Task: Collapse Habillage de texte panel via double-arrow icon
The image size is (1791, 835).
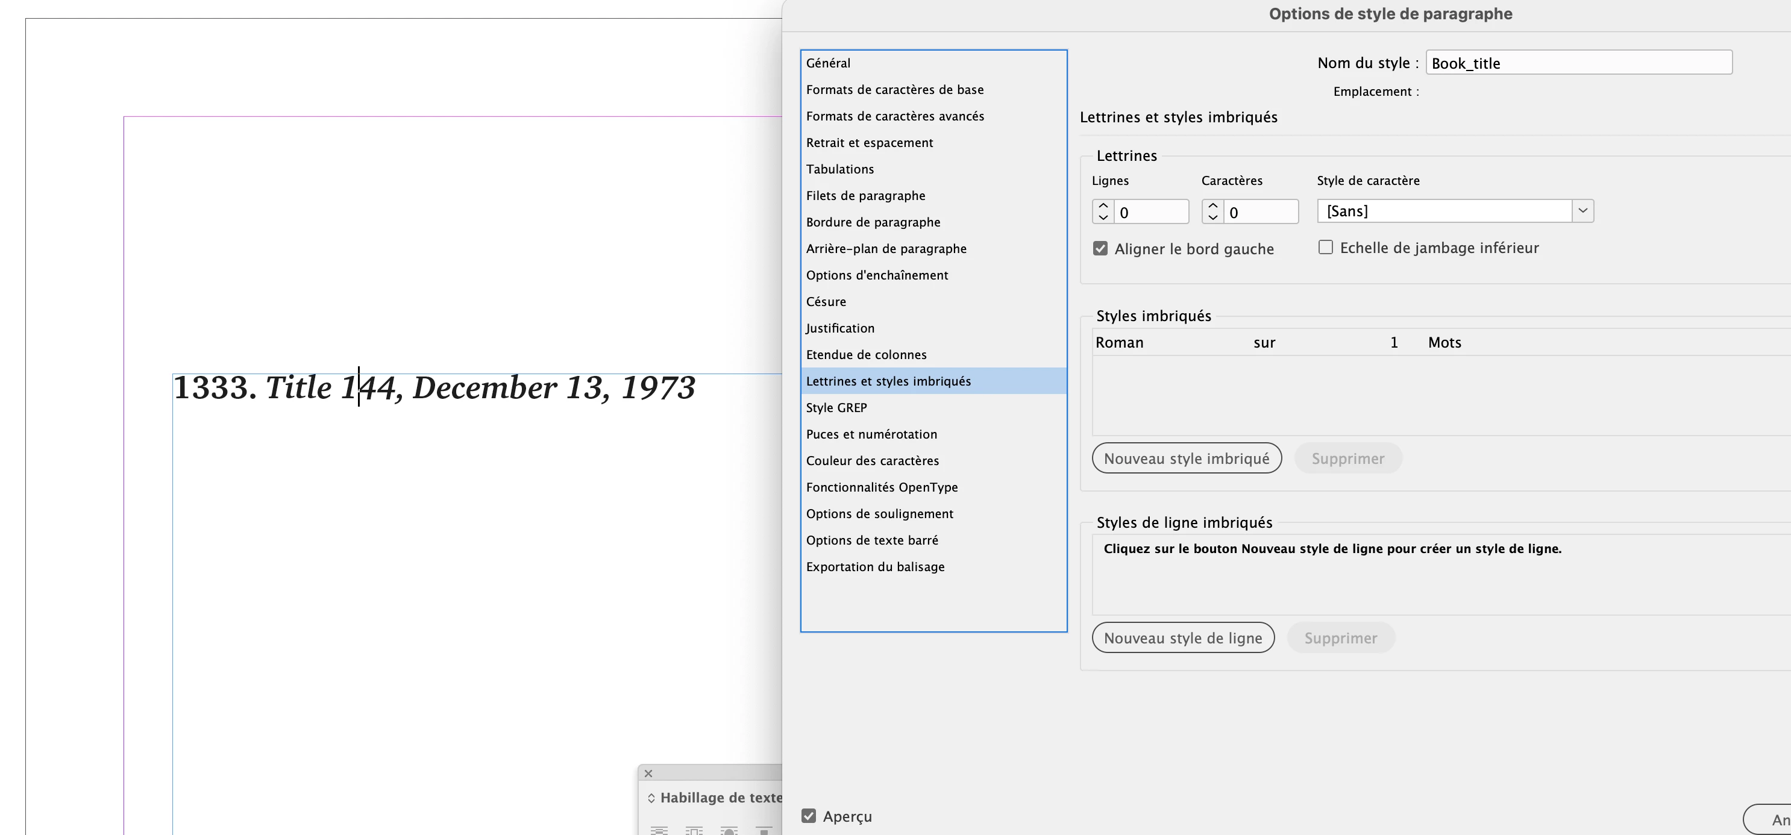Action: (x=651, y=798)
